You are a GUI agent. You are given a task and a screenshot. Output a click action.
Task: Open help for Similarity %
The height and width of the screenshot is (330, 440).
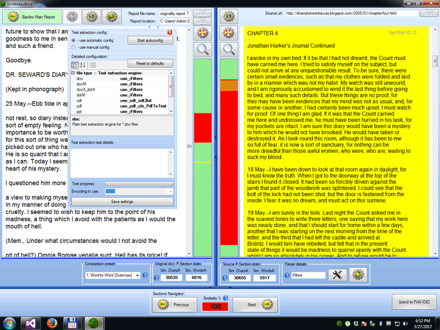[x=226, y=298]
